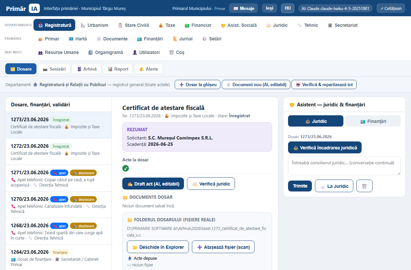Click the Trimite button

point(300,186)
